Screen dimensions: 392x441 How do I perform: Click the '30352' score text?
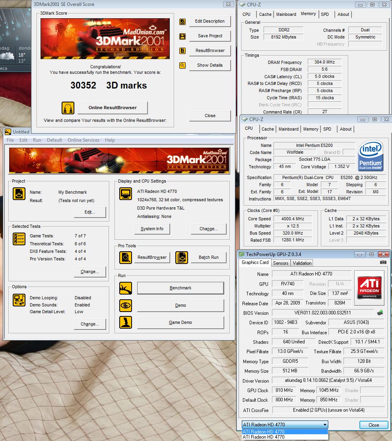[83, 85]
